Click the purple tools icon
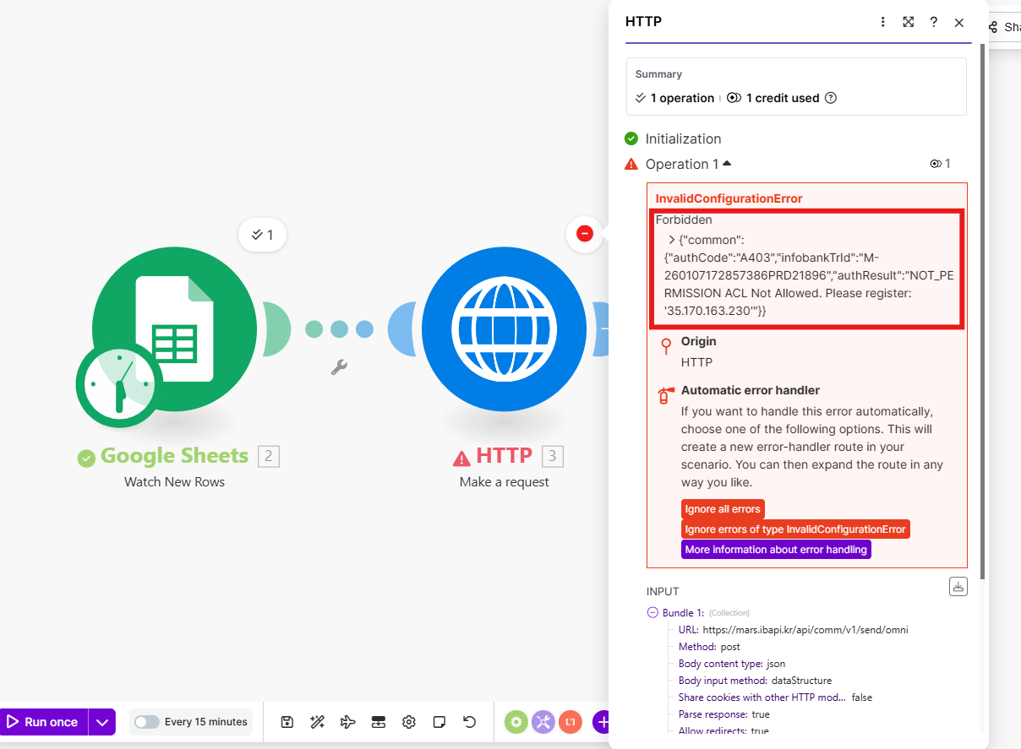Screen dimensions: 1021x749 pyautogui.click(x=543, y=722)
